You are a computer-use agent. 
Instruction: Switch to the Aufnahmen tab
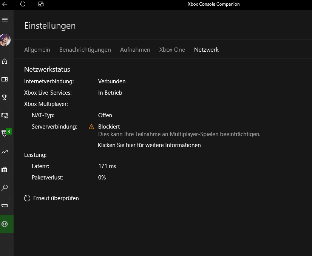pos(135,50)
